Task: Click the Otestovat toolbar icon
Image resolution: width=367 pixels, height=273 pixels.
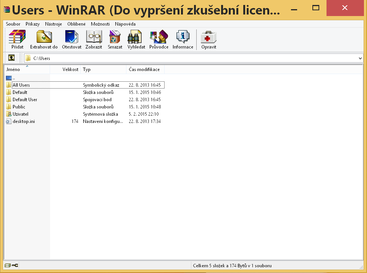Action: click(71, 37)
